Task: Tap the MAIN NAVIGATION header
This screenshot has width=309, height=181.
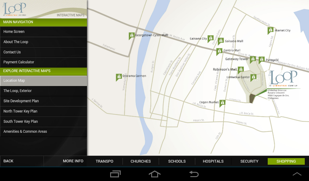Action: point(43,22)
